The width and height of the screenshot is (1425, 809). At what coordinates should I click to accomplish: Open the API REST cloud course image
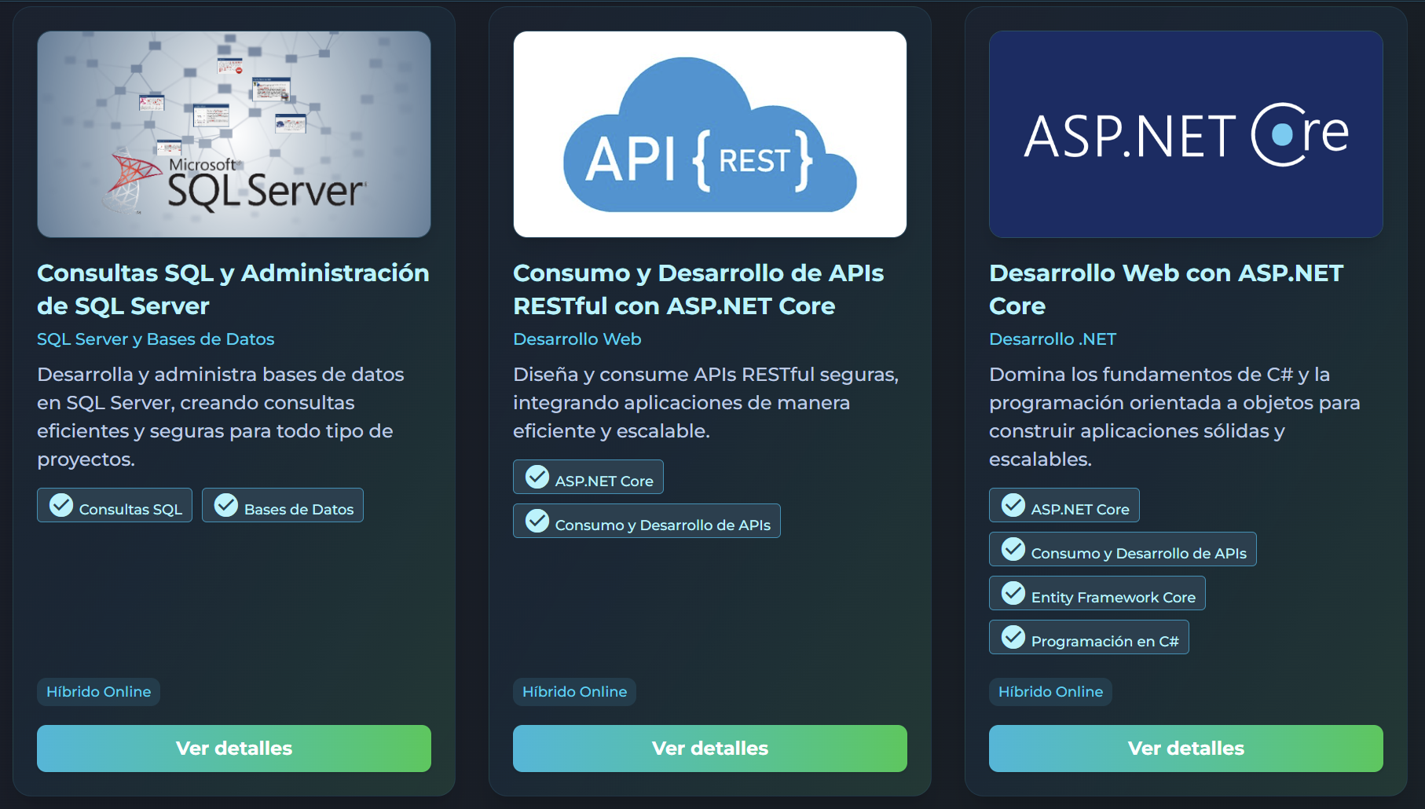tap(710, 134)
